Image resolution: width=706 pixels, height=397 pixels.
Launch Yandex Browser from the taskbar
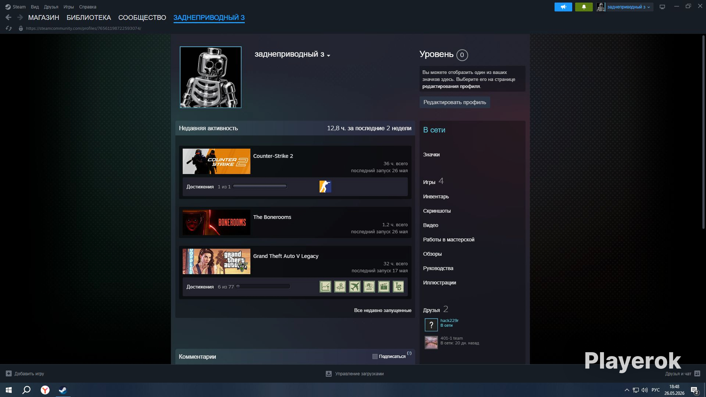click(x=45, y=390)
